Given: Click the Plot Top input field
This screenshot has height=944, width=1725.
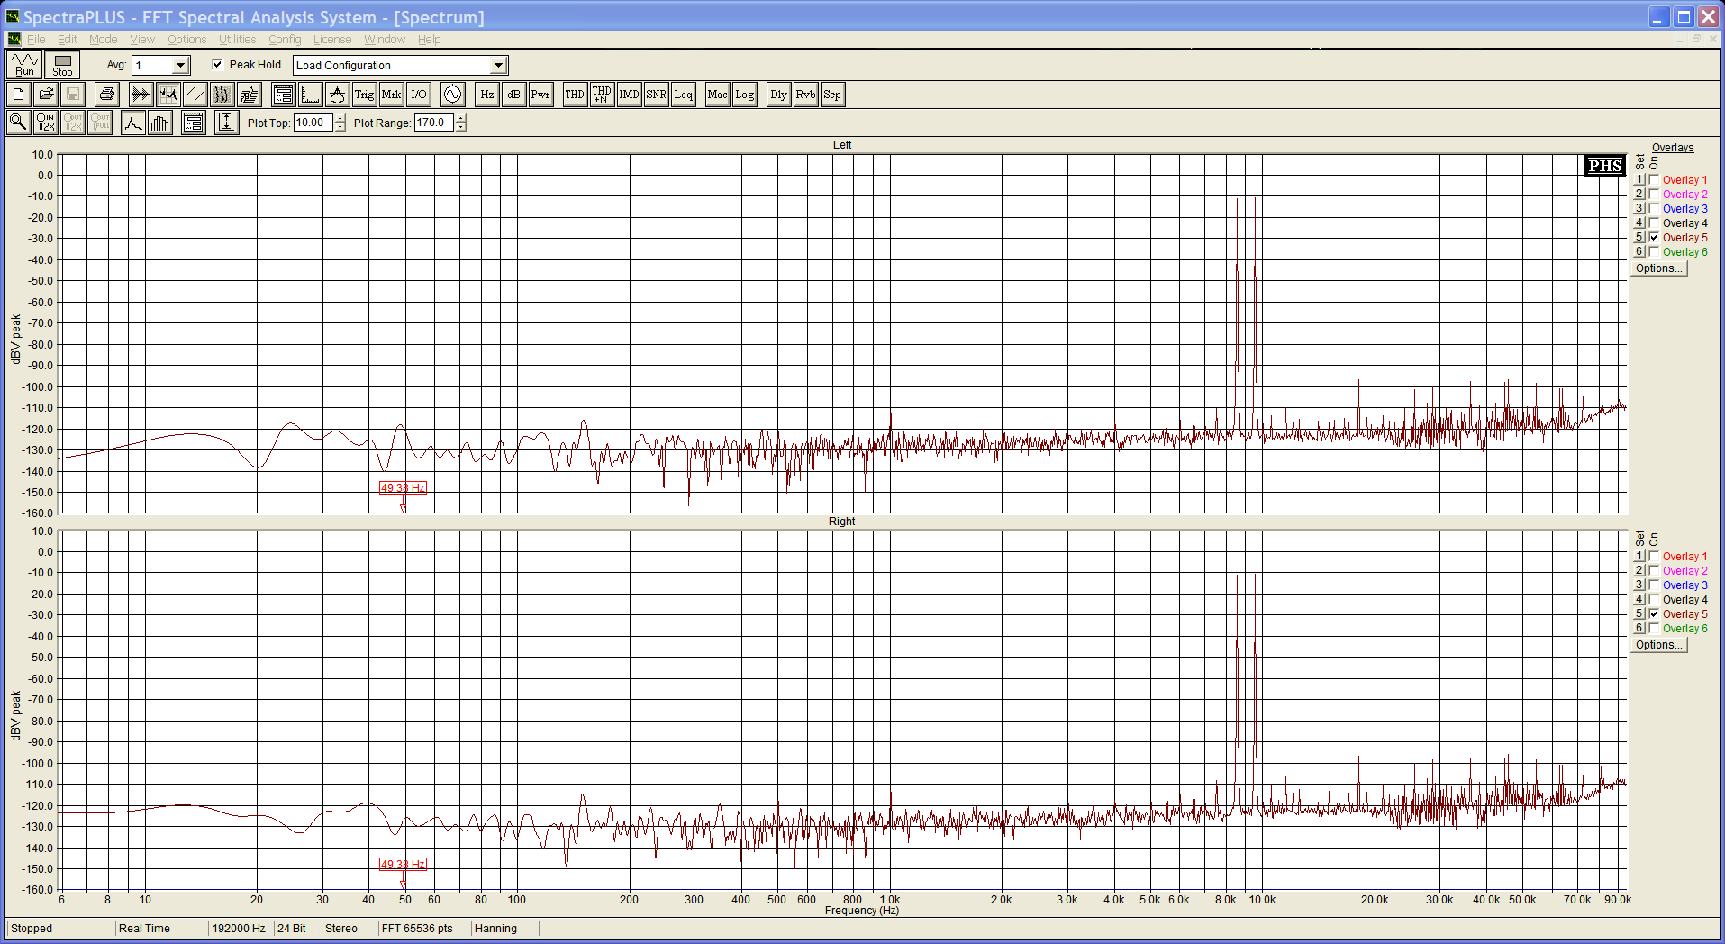Looking at the screenshot, I should pyautogui.click(x=313, y=123).
